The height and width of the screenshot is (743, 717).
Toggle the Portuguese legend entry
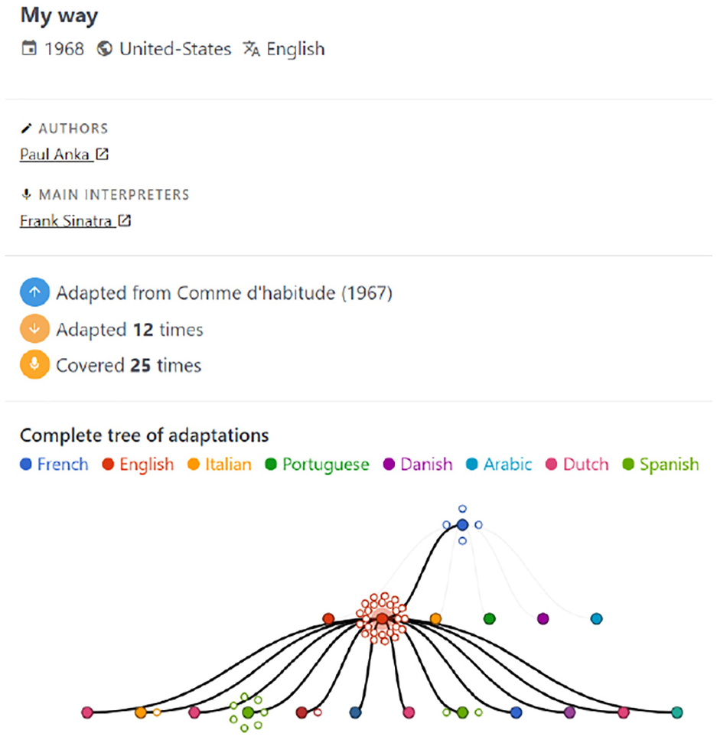318,464
